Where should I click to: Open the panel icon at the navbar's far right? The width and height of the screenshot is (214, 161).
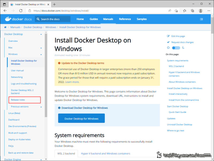point(201,19)
